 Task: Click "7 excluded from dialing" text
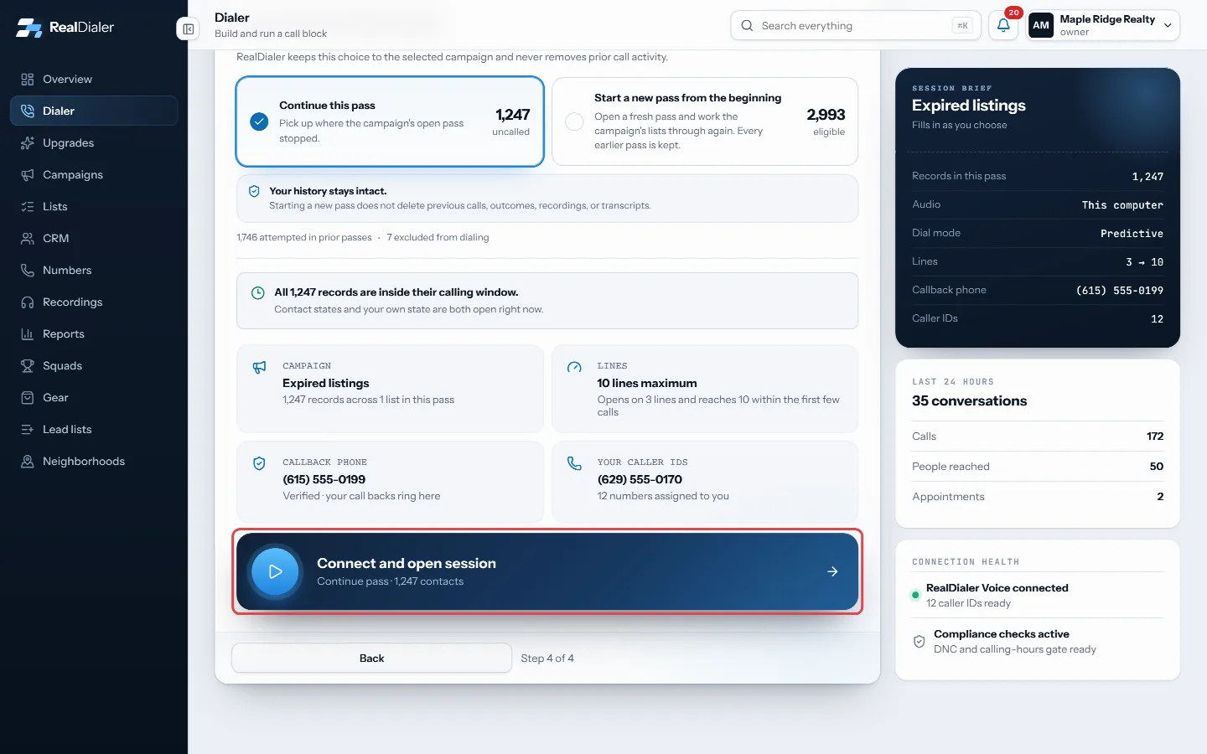[438, 238]
